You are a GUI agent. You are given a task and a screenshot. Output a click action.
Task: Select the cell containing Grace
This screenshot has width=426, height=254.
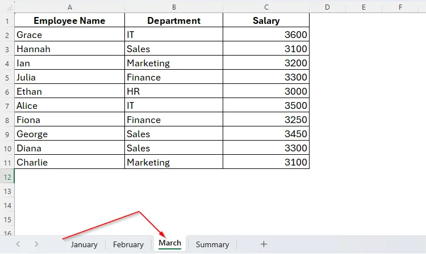(69, 35)
